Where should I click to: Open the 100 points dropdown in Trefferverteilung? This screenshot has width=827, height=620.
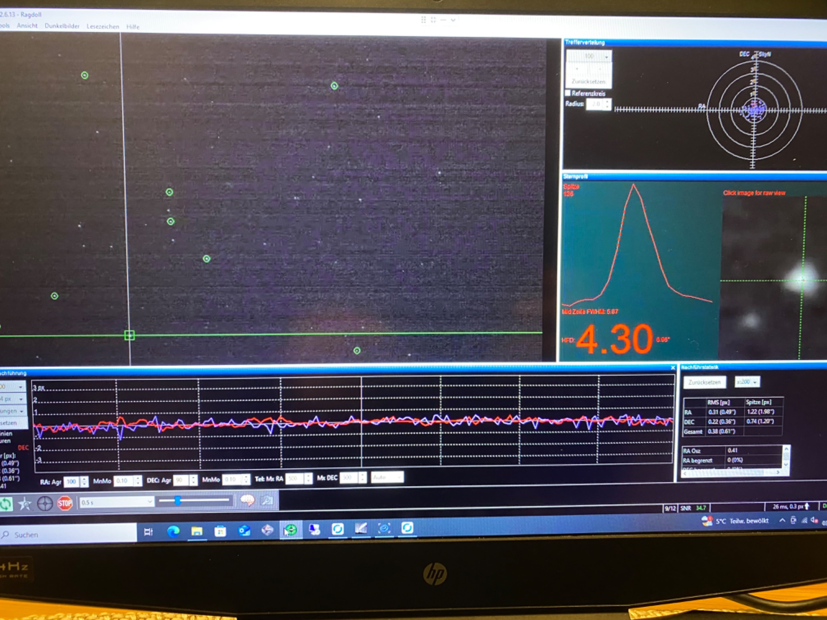coord(589,56)
